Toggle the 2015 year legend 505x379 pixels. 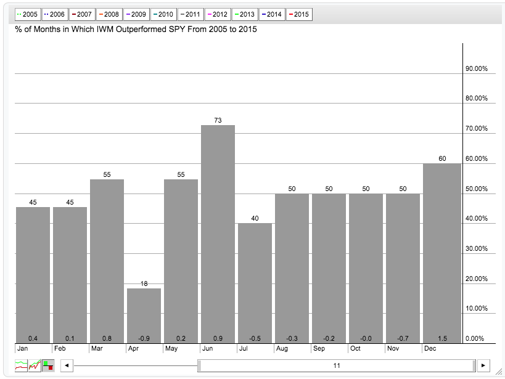tap(299, 15)
